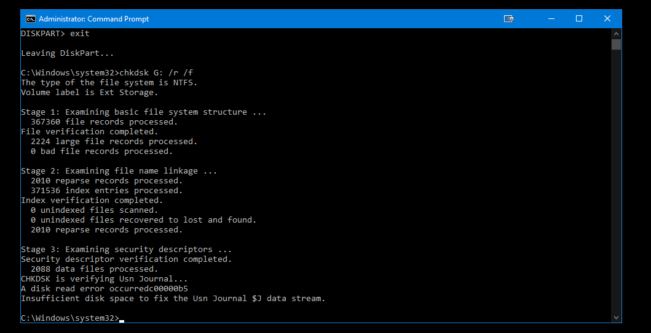Click the vertical scrollbar thumb
651x333 pixels.
tap(616, 44)
